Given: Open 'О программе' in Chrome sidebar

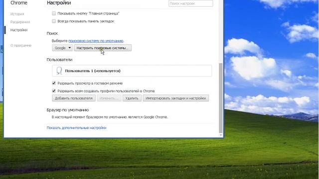Looking at the screenshot, I should pyautogui.click(x=21, y=45).
